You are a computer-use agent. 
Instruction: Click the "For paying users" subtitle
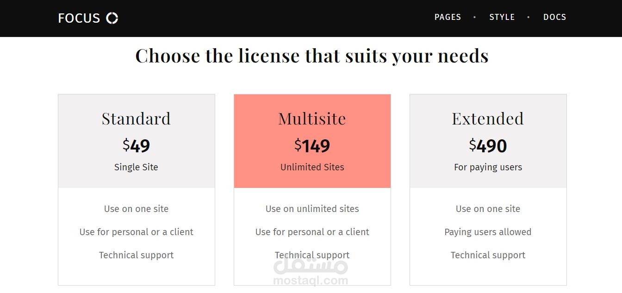coord(488,167)
